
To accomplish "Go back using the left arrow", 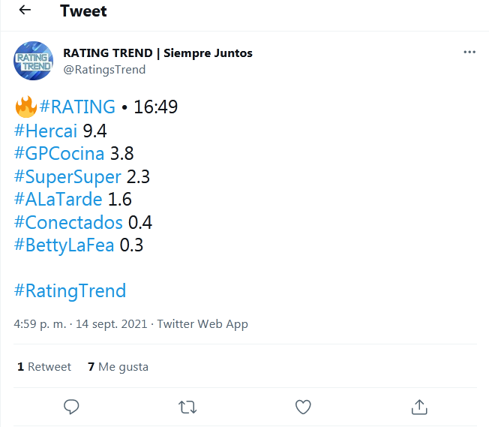I will (x=25, y=11).
